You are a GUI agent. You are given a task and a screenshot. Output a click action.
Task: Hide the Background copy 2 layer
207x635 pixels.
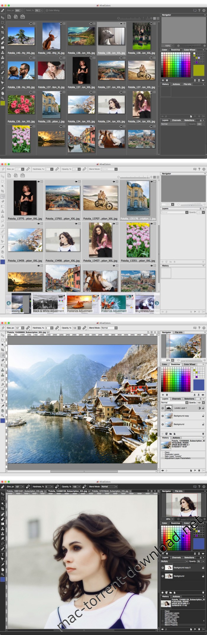(x=163, y=567)
